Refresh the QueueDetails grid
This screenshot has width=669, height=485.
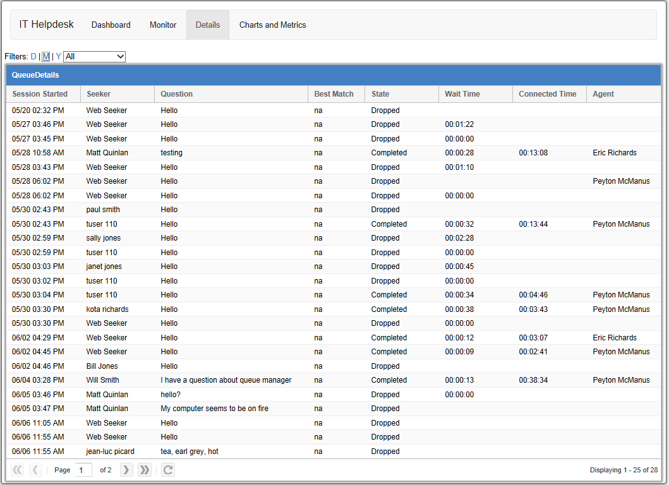(x=168, y=470)
